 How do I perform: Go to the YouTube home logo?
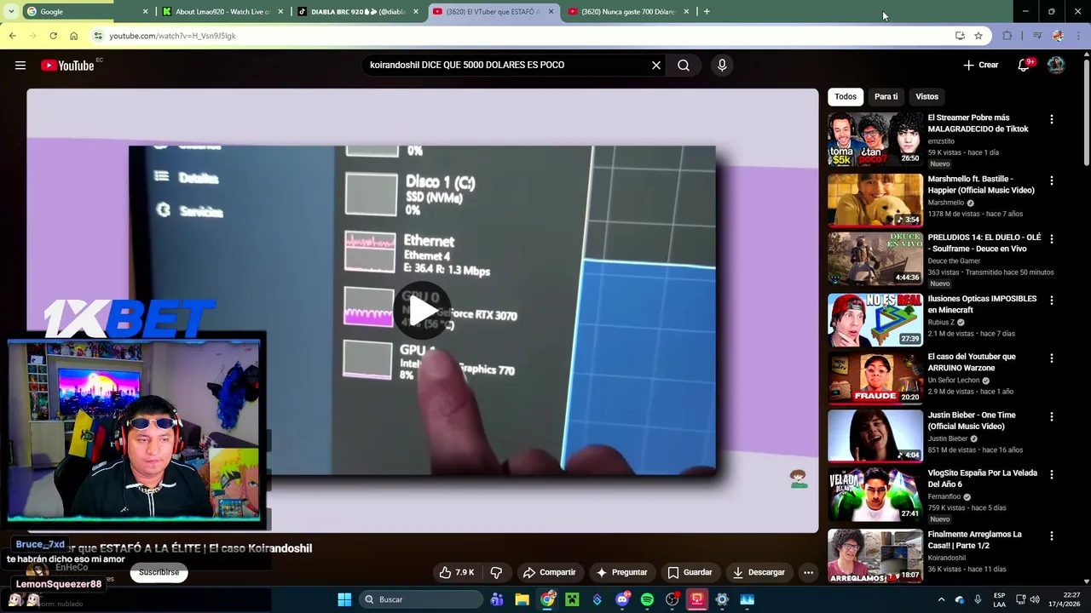tap(67, 66)
